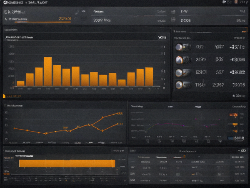Click the button at the right end of table tab row

(x=237, y=157)
